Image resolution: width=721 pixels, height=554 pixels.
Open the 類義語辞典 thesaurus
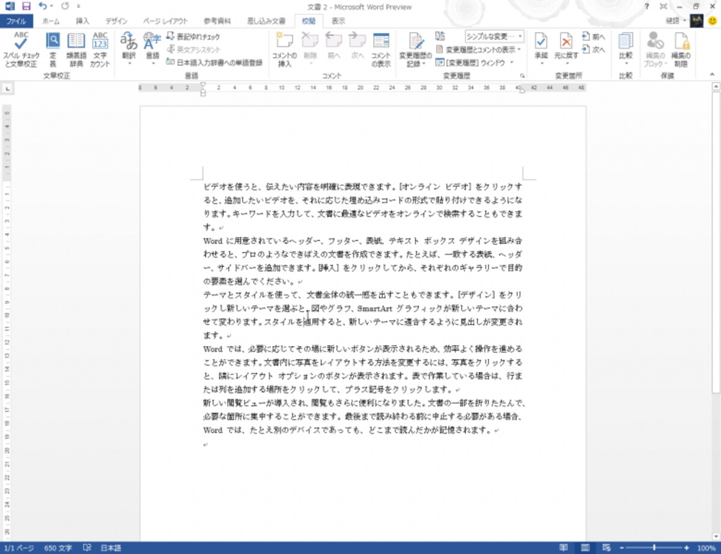tap(76, 49)
